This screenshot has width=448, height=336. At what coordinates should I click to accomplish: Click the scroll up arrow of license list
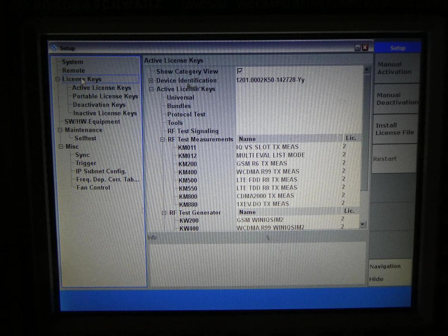tap(367, 69)
